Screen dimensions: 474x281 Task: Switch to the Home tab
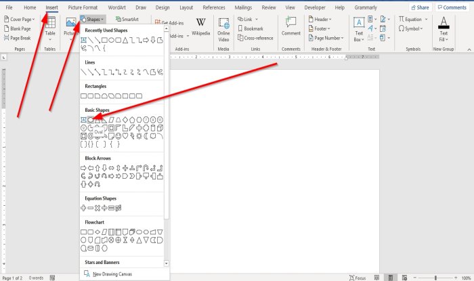click(x=30, y=7)
